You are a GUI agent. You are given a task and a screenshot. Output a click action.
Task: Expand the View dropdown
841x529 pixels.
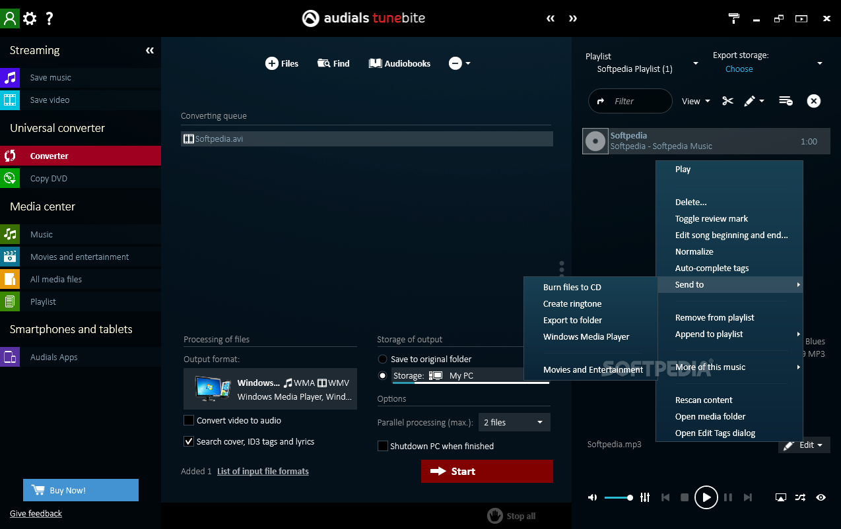(x=696, y=101)
